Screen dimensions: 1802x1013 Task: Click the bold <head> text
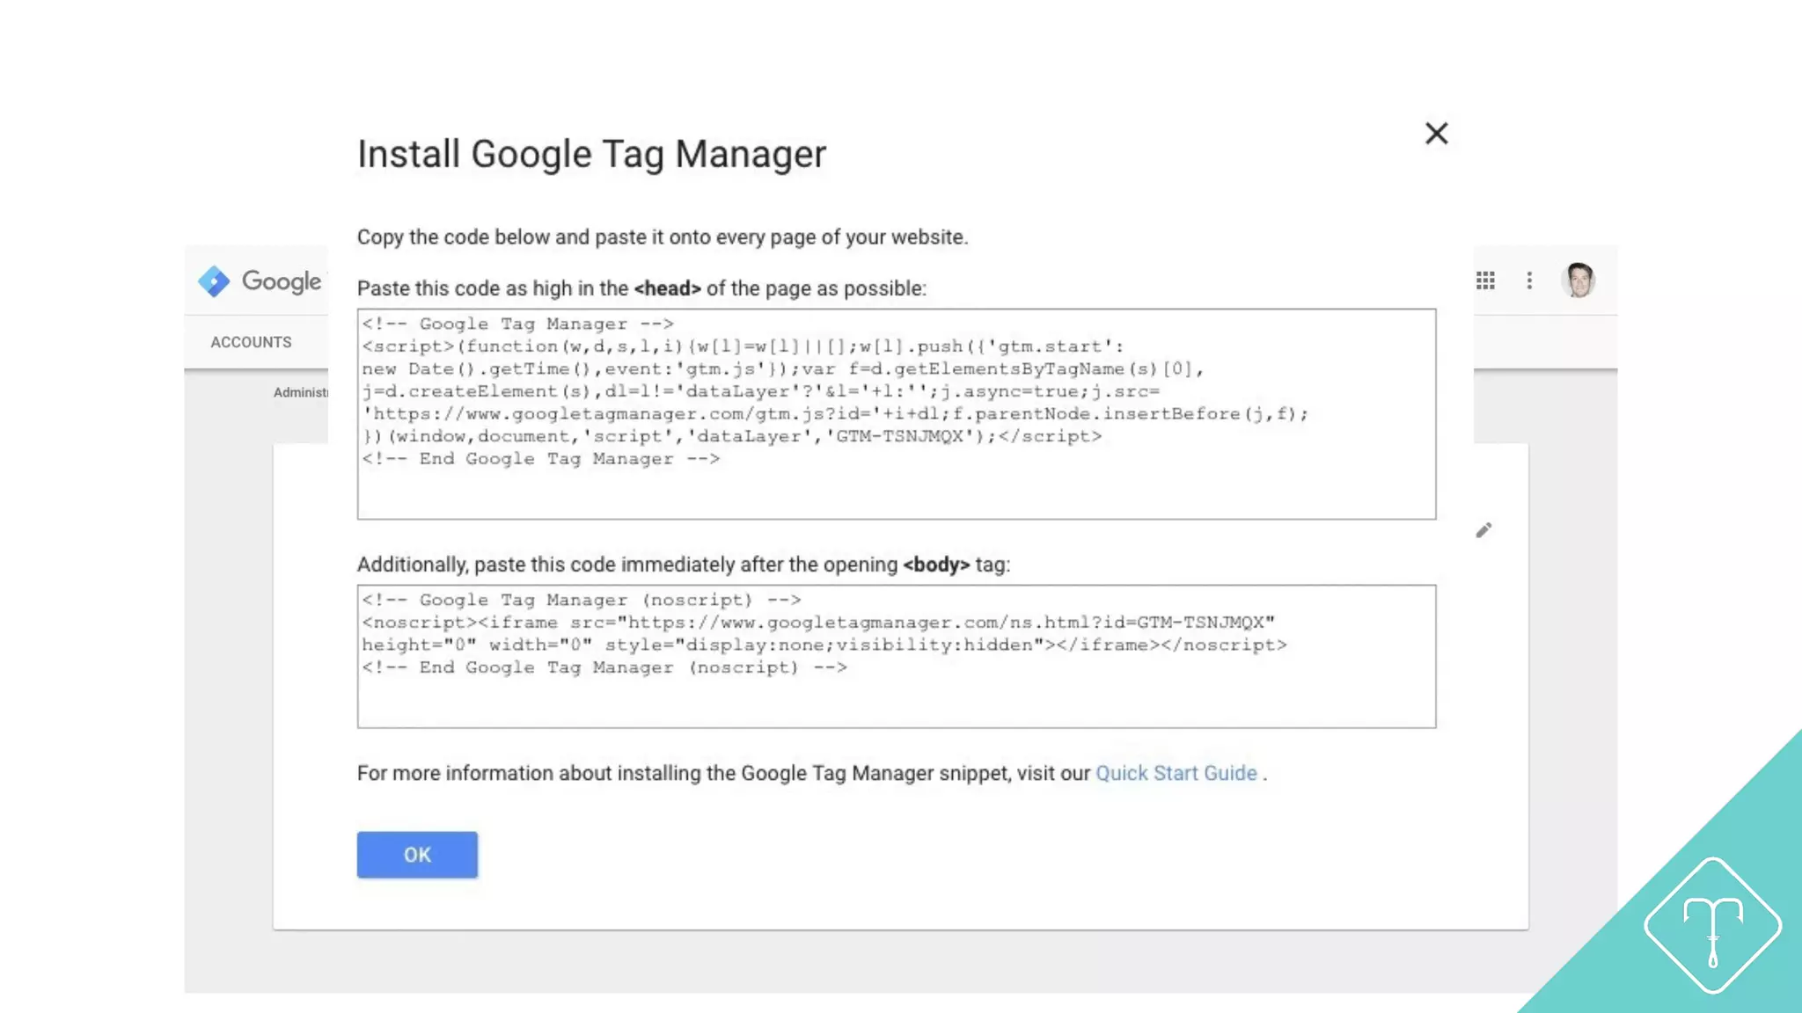pyautogui.click(x=667, y=288)
